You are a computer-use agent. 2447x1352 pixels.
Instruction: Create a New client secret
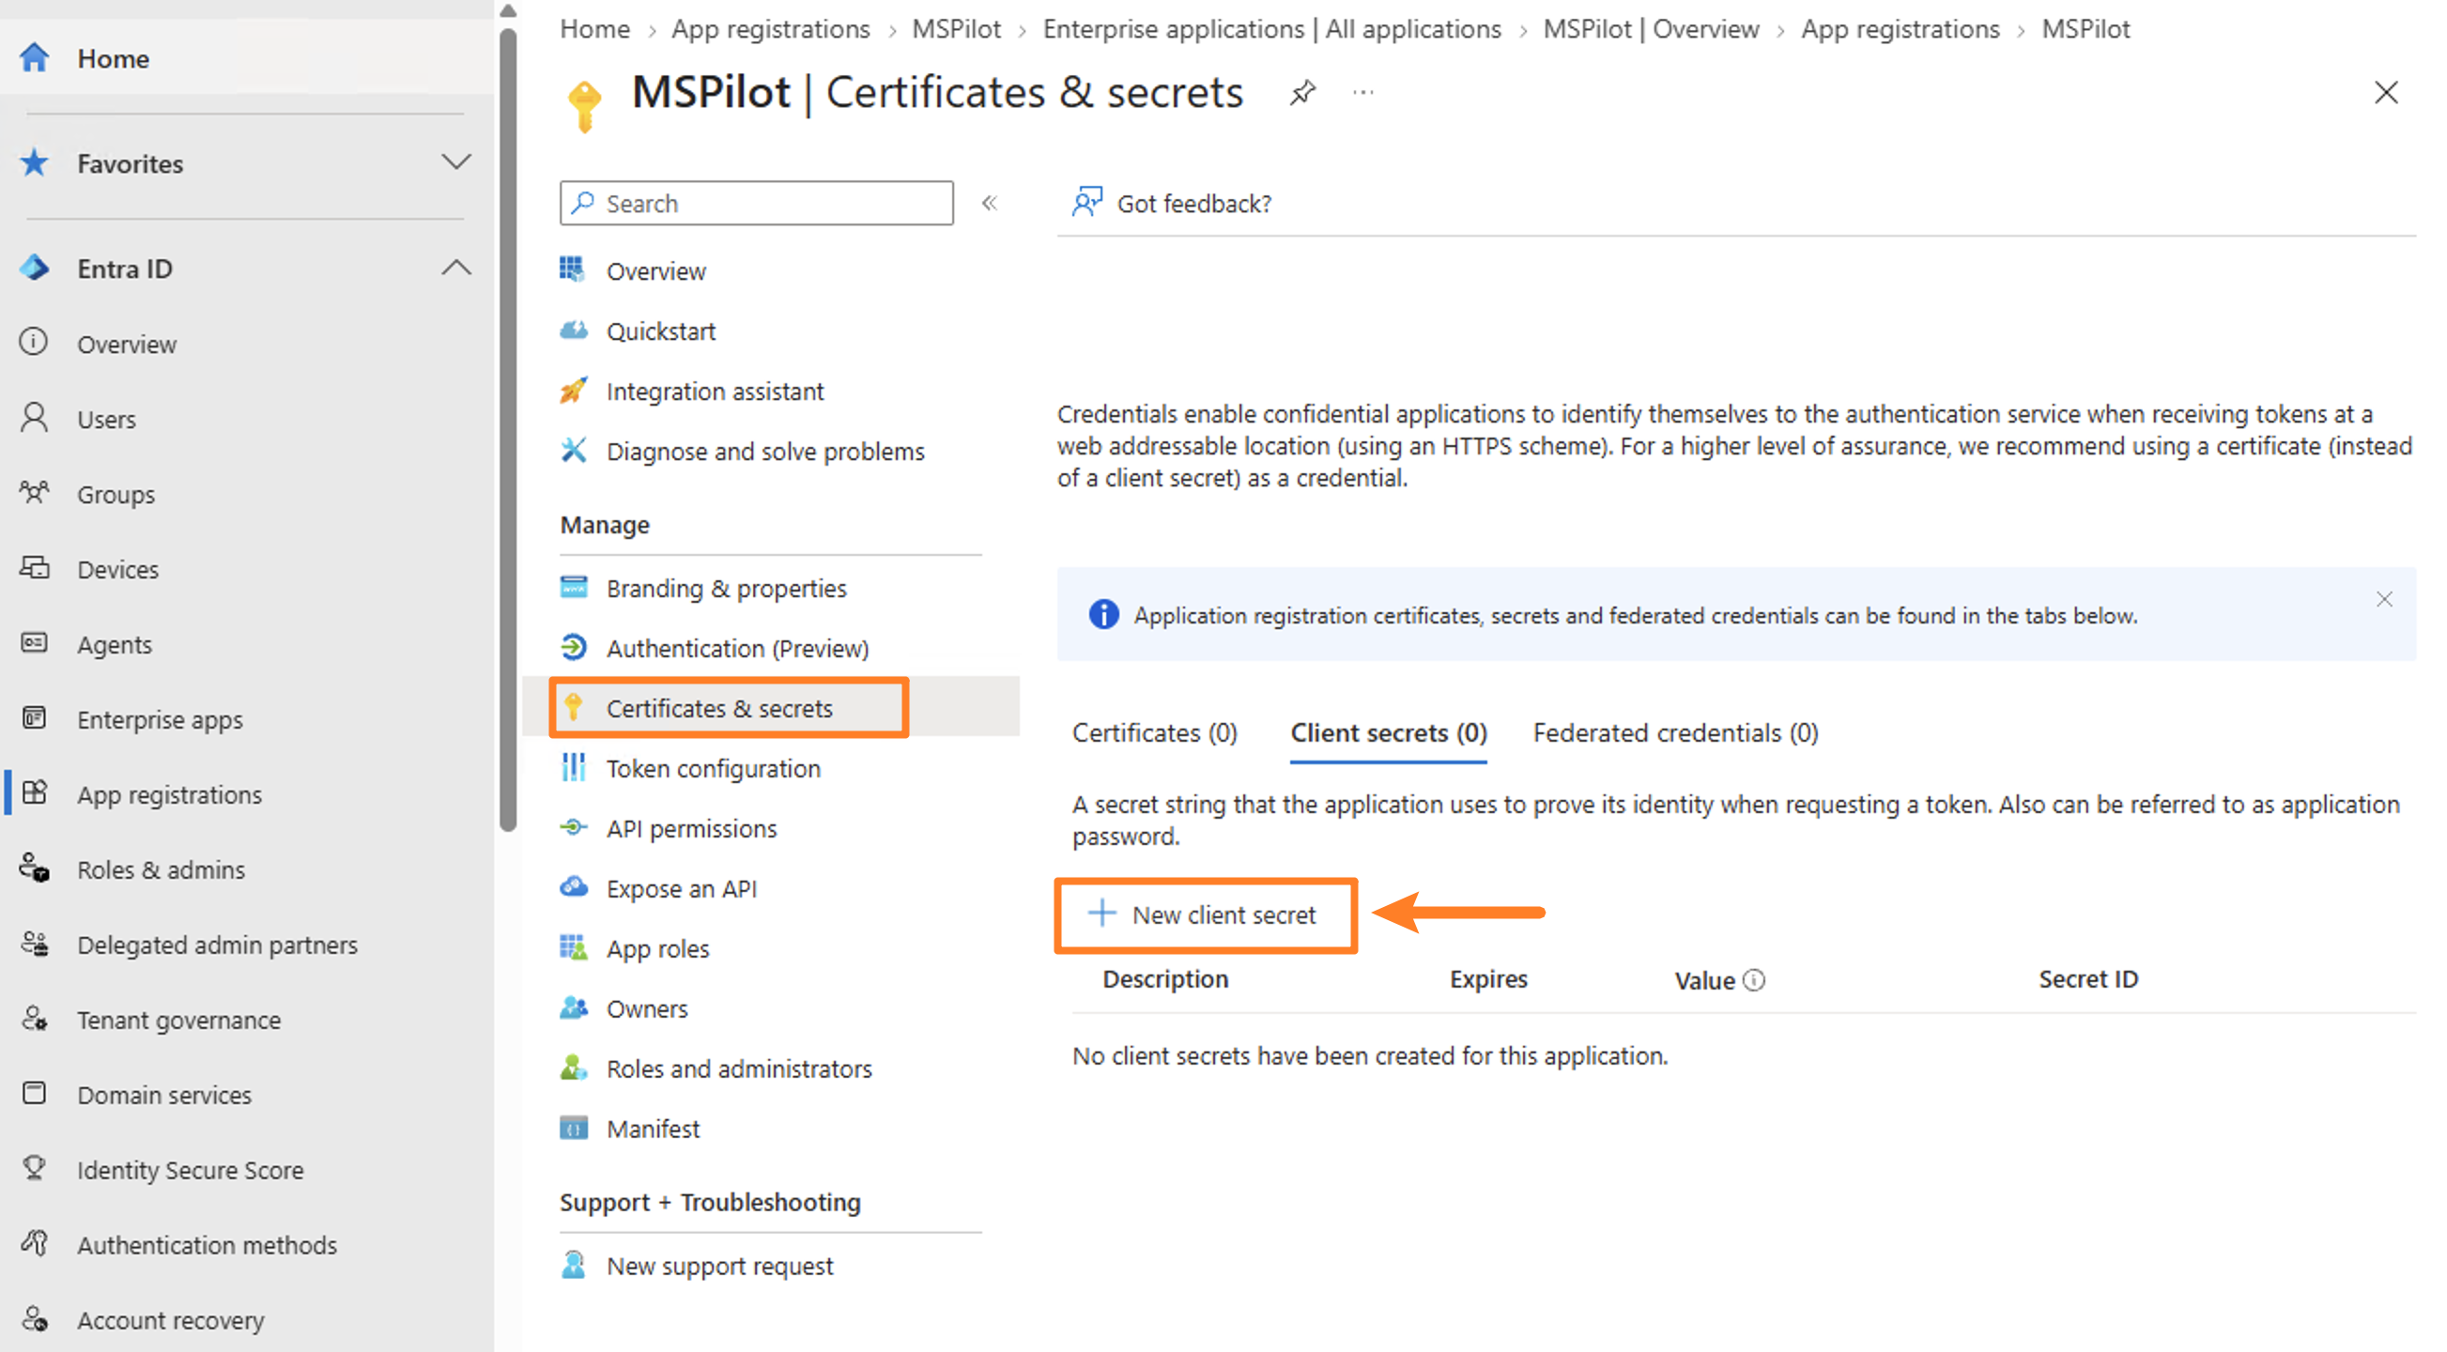(1204, 915)
